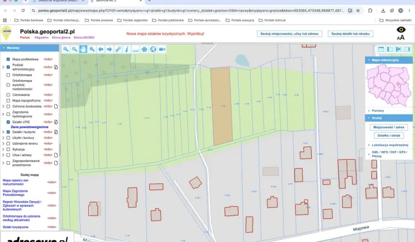This screenshot has width=415, height=242.
Task: Go to next map view arrow
Action: [110, 49]
